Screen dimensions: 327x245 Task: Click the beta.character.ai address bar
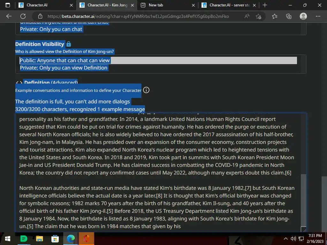click(x=138, y=16)
